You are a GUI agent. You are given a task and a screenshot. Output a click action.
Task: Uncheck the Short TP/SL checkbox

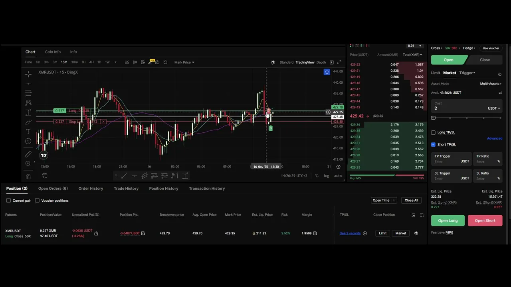tap(433, 144)
